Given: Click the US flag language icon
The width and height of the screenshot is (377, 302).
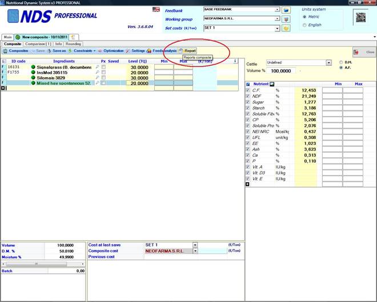Looking at the screenshot, I should [x=156, y=9].
